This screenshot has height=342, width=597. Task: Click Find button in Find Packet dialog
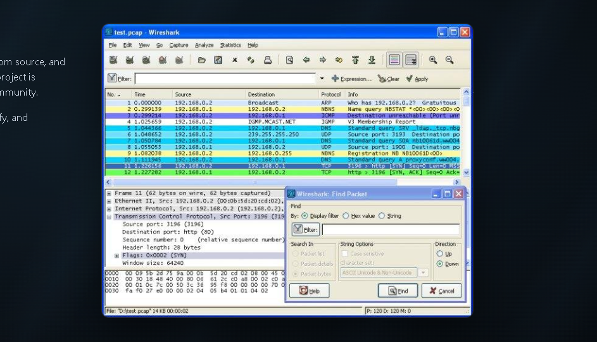click(398, 291)
